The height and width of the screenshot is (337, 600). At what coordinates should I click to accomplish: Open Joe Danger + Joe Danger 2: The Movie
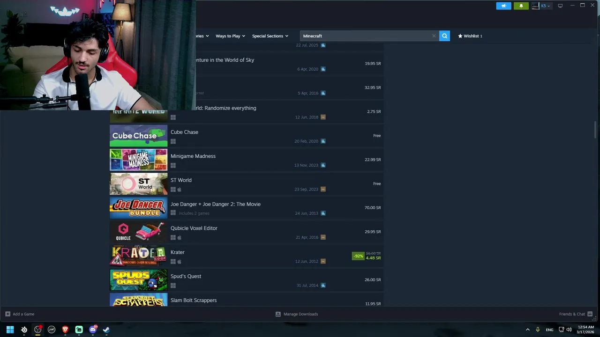click(247, 208)
